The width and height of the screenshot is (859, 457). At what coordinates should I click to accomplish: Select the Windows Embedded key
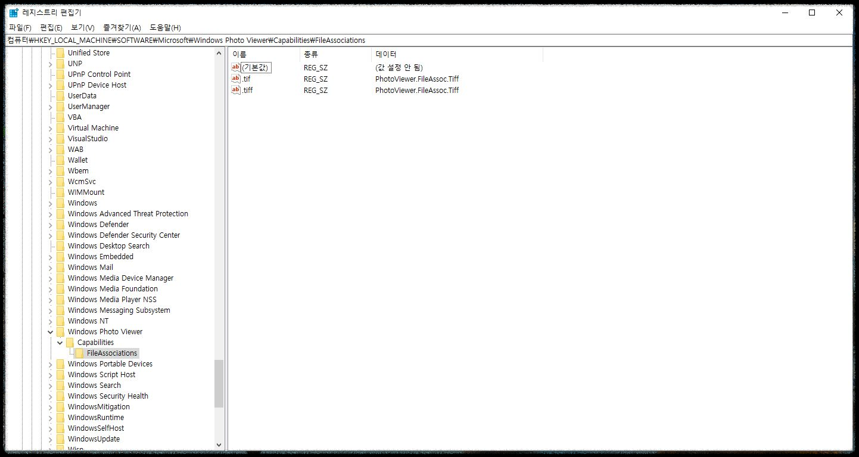pos(101,257)
